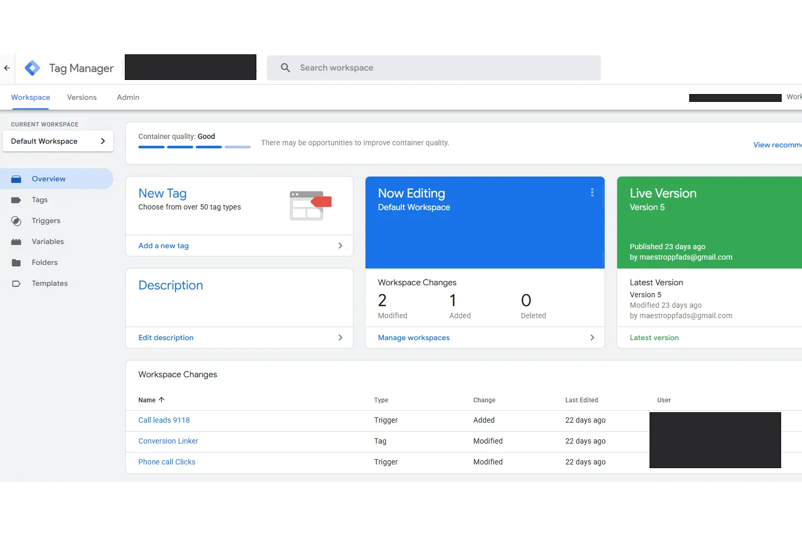Click the 'Added' cell for Call leads
This screenshot has width=802, height=535.
coord(484,420)
